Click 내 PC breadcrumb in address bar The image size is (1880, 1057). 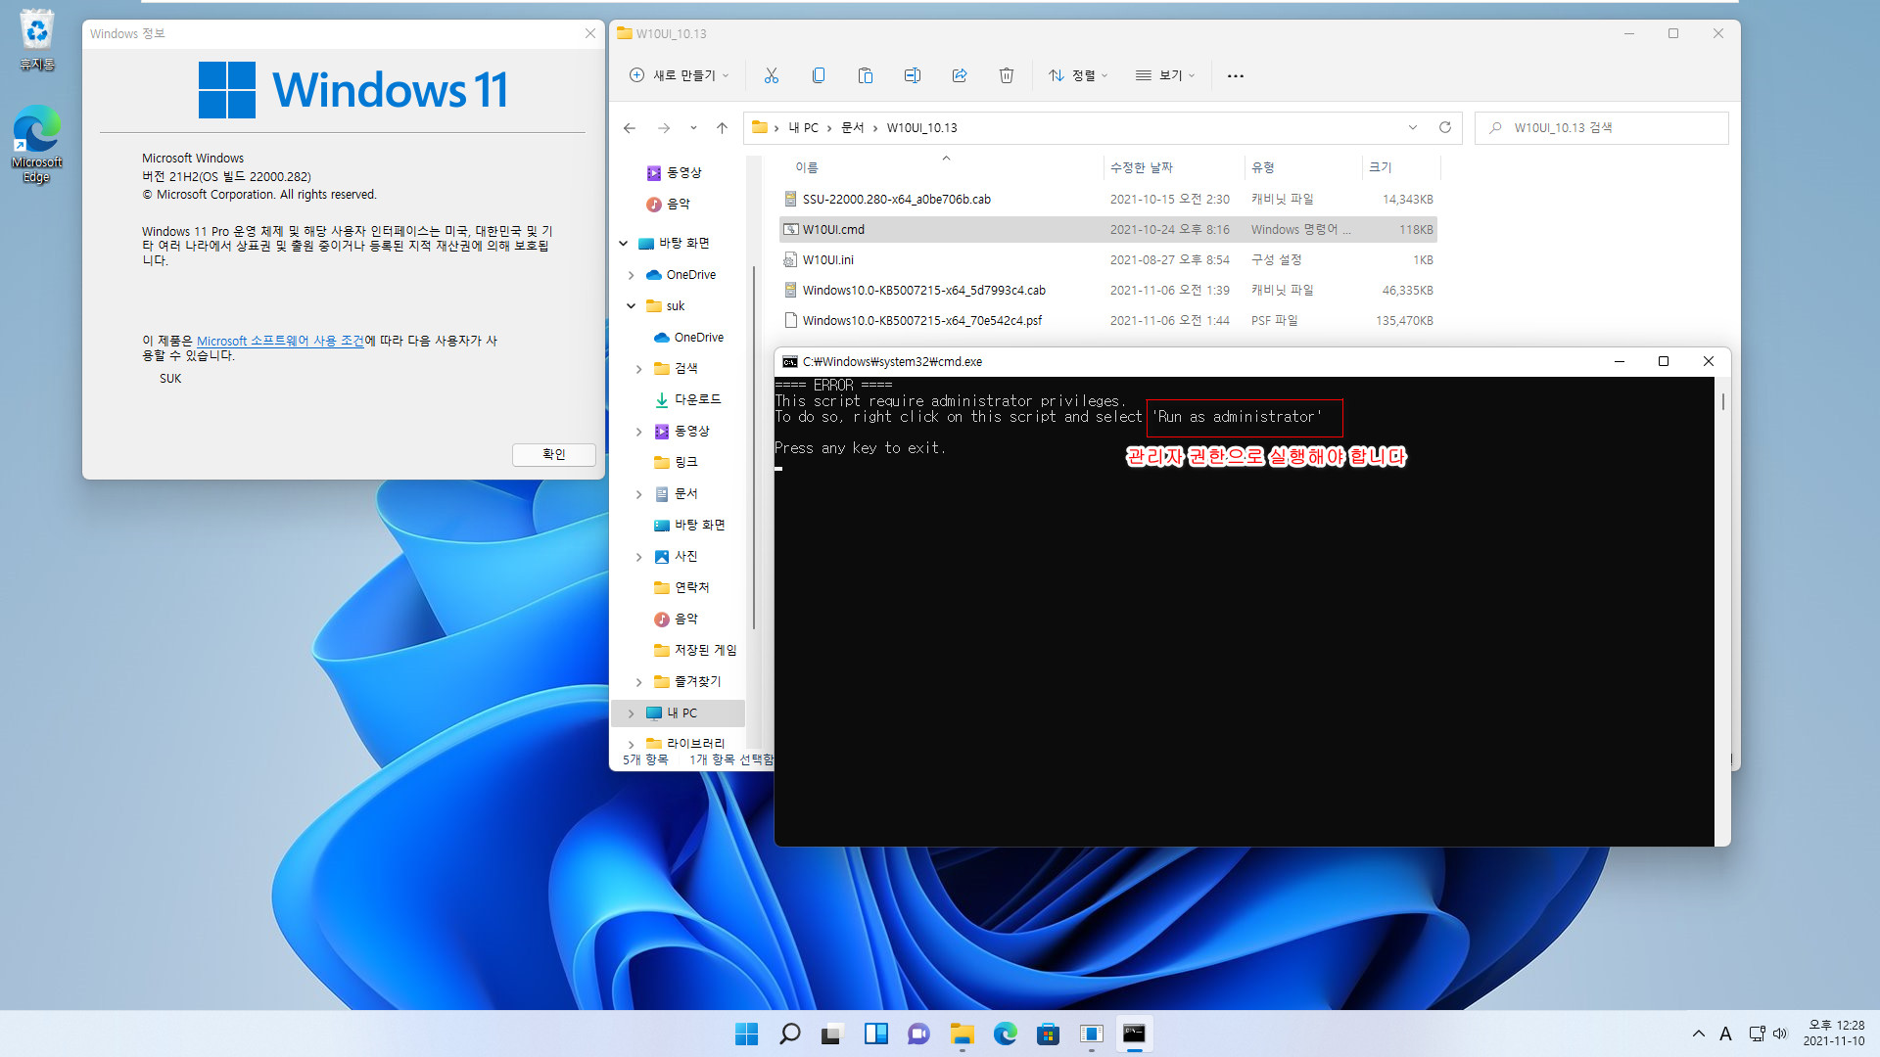803,128
